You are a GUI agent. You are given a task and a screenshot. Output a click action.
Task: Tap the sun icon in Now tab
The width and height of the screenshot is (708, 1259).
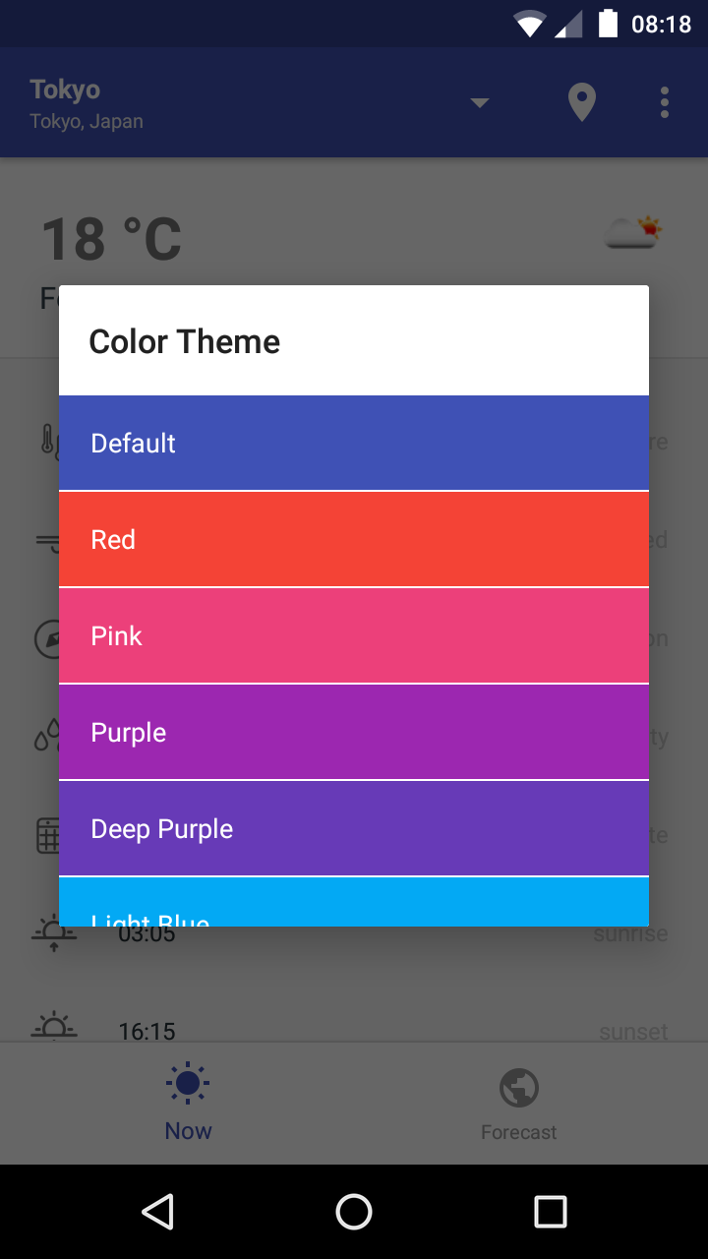(188, 1084)
